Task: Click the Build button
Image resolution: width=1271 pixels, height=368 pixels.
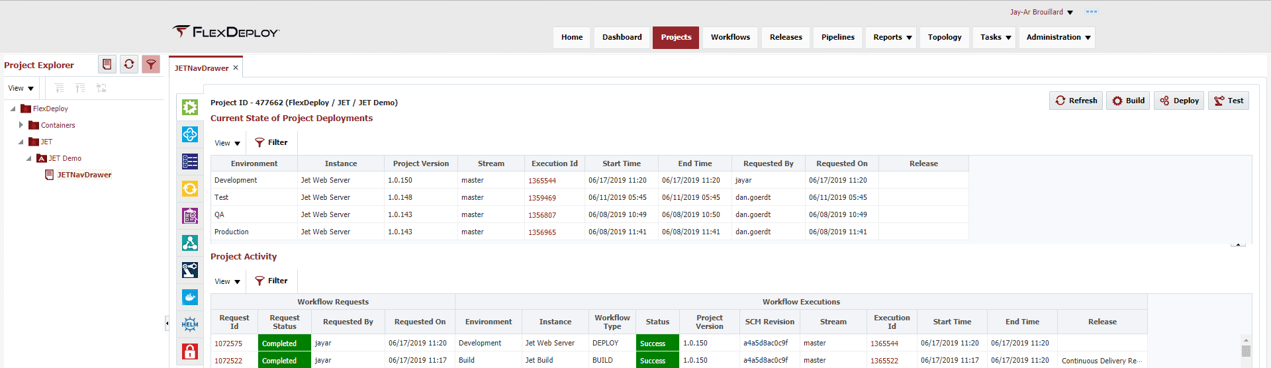Action: click(1128, 101)
